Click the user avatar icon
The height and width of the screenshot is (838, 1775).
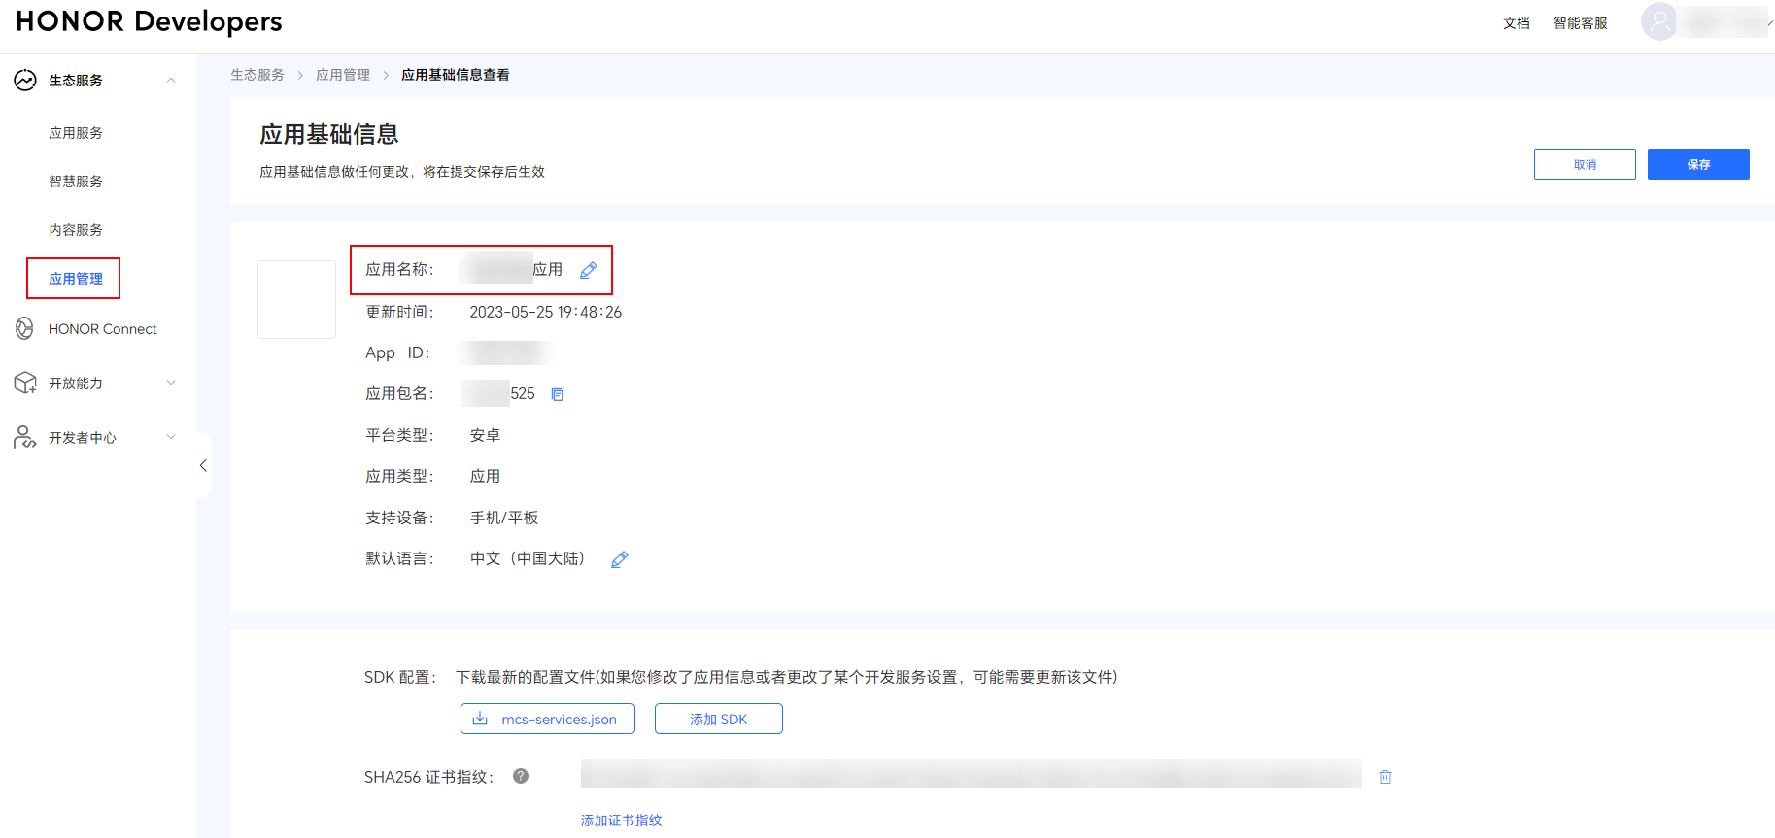point(1659,21)
